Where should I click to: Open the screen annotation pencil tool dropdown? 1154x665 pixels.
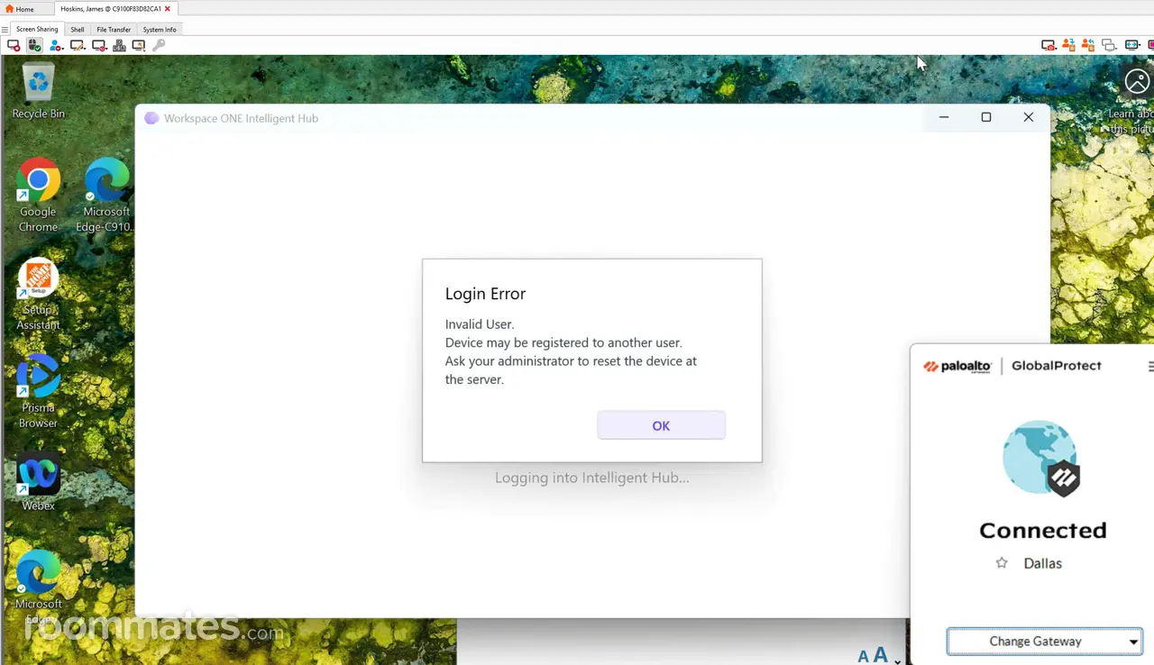(x=78, y=45)
